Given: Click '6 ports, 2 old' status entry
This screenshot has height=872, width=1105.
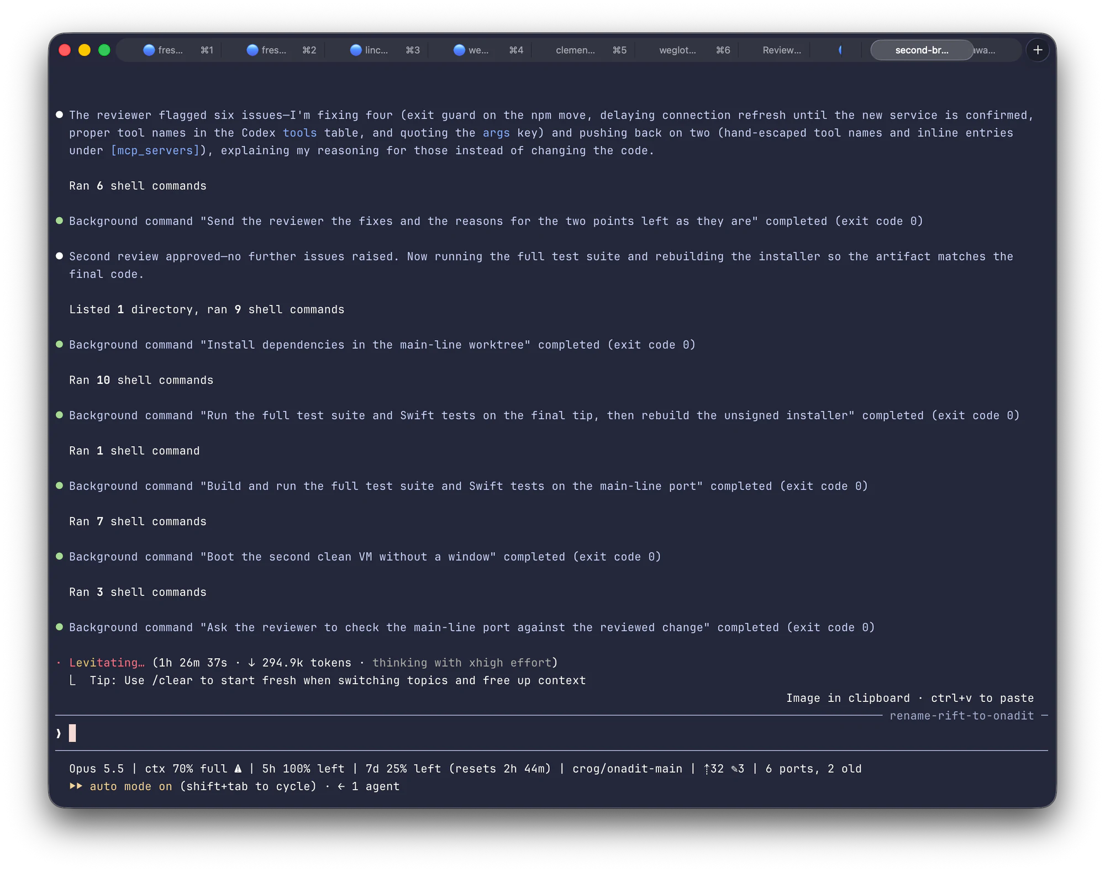Looking at the screenshot, I should [813, 769].
